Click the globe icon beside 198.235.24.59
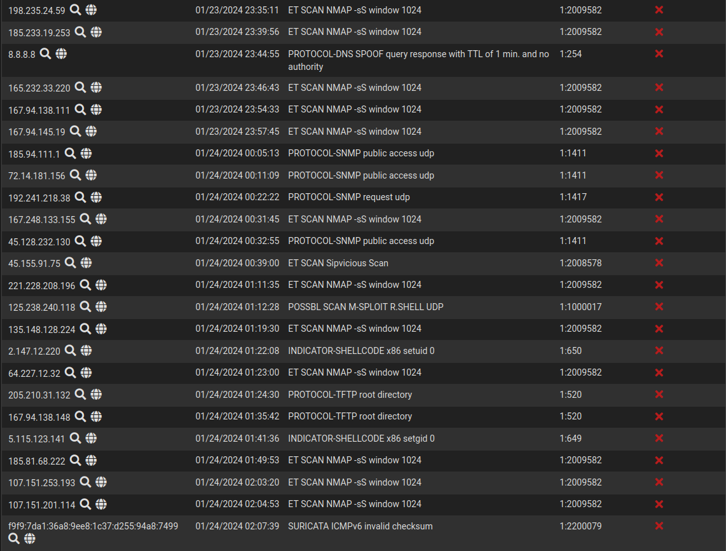Screen dimensions: 726x551 click(91, 10)
